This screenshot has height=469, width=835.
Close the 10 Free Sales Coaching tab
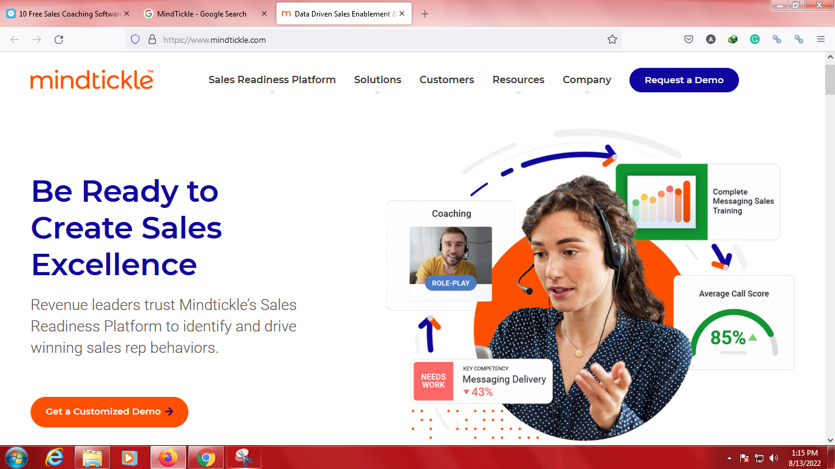(127, 13)
